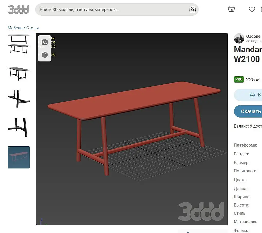Open the Столы breadcrumb link

(x=32, y=28)
